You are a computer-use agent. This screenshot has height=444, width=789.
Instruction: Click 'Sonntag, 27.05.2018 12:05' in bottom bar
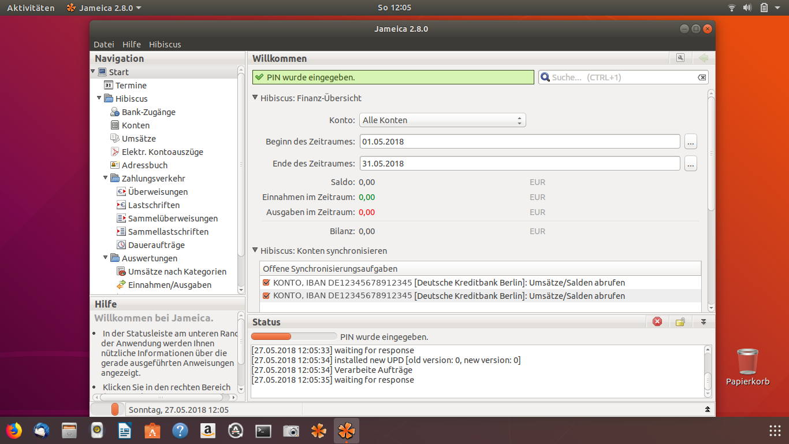(x=178, y=410)
